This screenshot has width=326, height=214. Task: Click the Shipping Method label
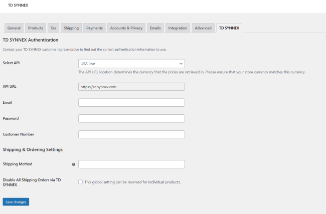click(18, 164)
